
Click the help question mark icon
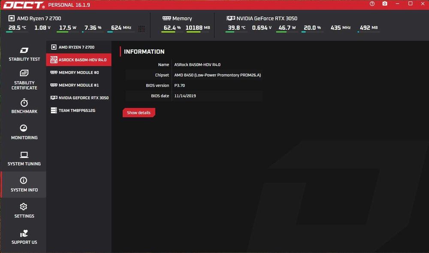372,4
